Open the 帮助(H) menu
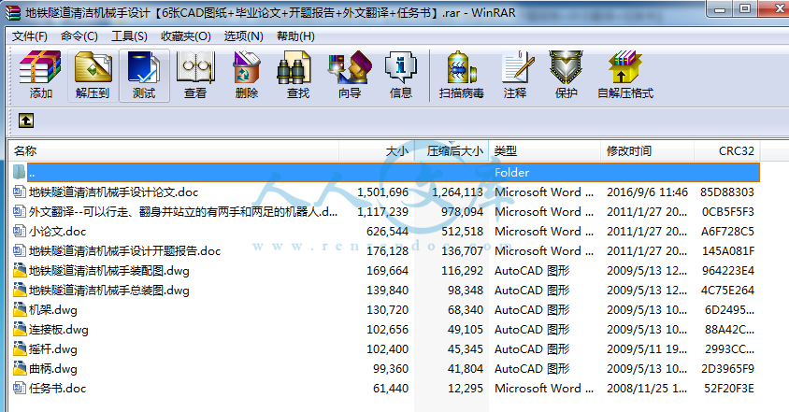The width and height of the screenshot is (789, 412). 295,36
